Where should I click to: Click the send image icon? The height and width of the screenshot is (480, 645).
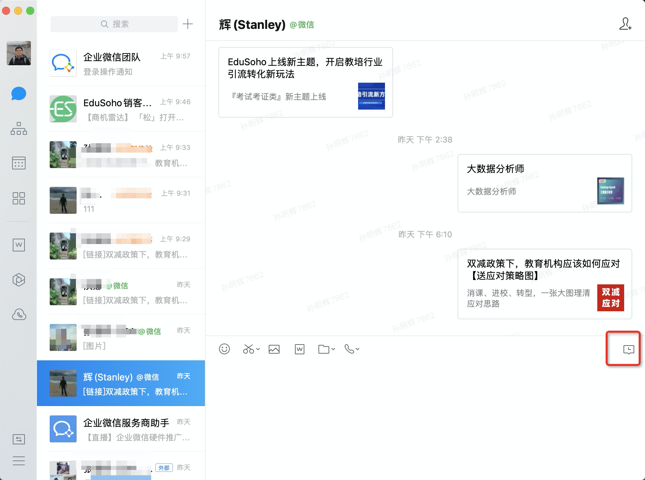pyautogui.click(x=274, y=349)
